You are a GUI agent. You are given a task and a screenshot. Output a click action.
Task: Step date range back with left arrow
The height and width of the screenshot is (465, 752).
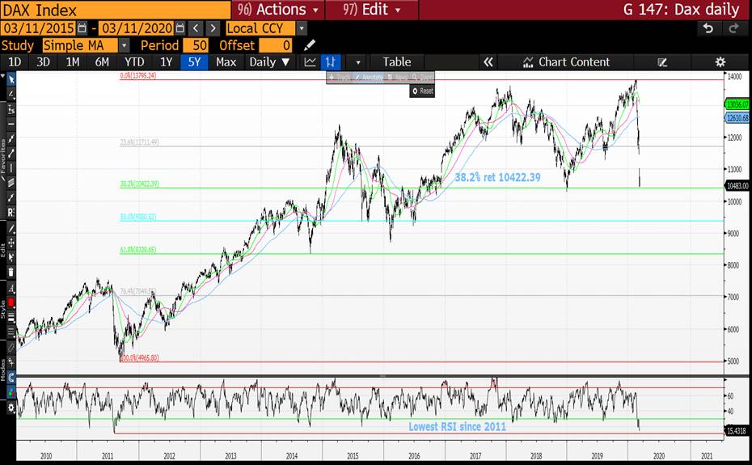coord(195,28)
